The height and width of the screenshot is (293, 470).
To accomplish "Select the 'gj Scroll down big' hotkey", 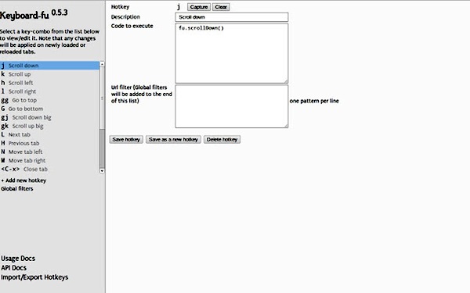I will (x=50, y=117).
